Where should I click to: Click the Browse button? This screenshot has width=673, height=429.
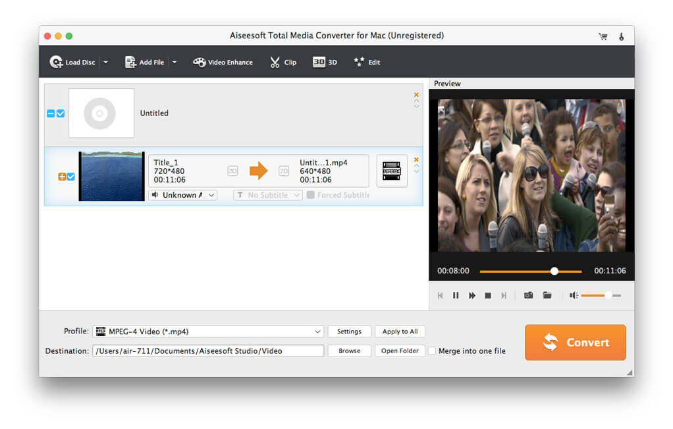click(350, 351)
